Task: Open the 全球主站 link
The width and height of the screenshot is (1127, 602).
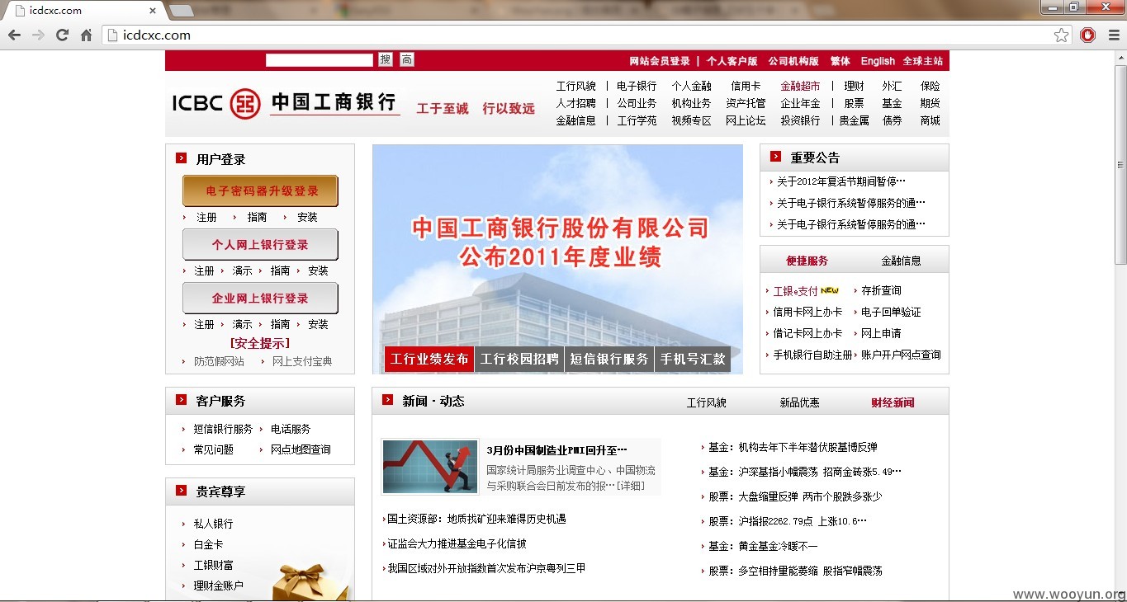Action: (922, 61)
